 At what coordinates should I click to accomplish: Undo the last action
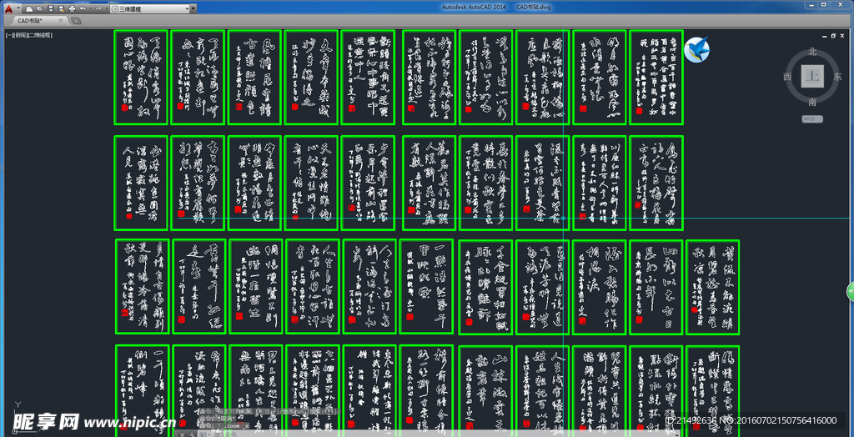click(x=83, y=8)
